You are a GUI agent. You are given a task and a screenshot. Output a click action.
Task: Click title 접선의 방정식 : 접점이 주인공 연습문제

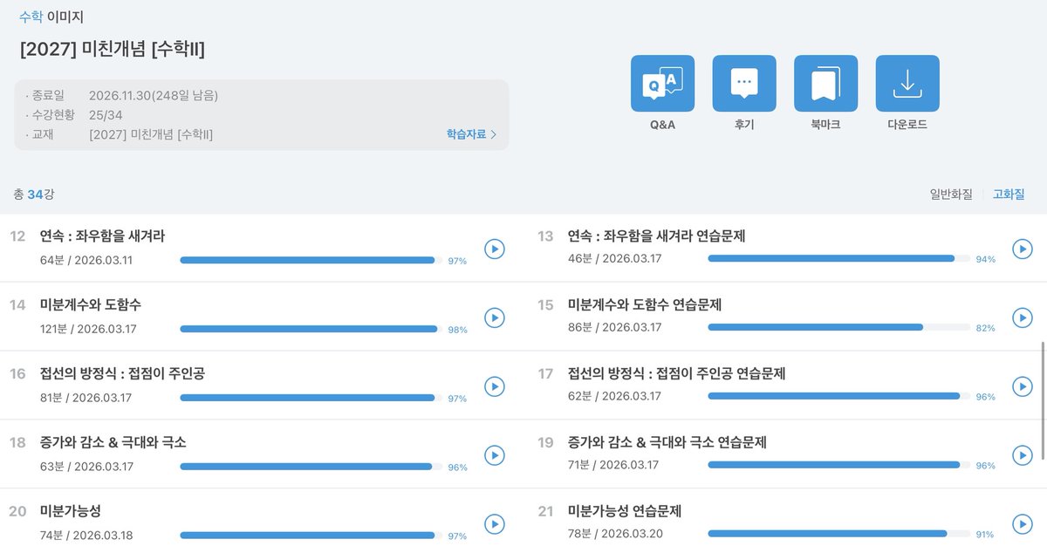point(677,373)
